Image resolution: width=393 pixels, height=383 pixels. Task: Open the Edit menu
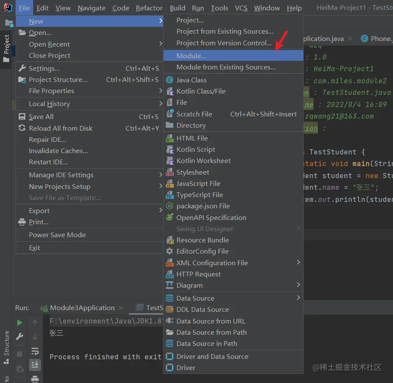pyautogui.click(x=42, y=8)
